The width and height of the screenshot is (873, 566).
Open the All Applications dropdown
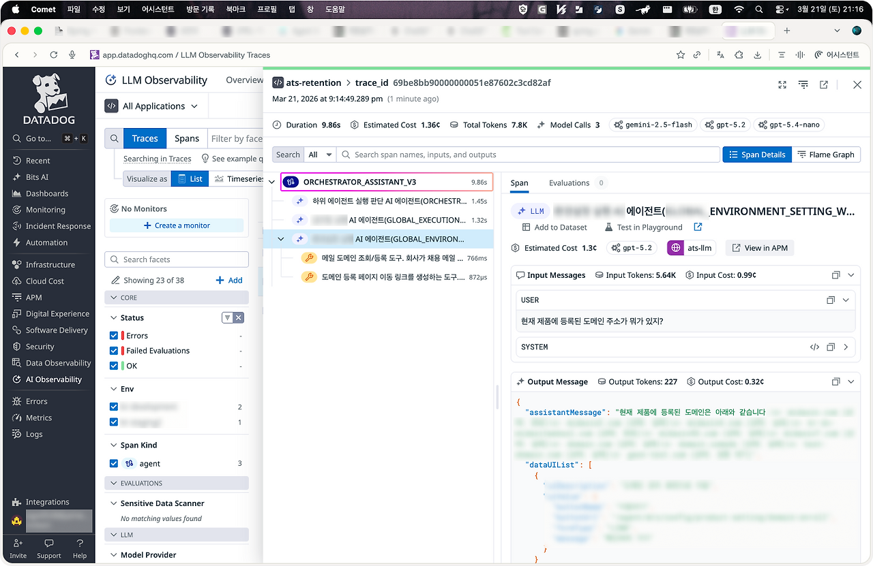(151, 106)
